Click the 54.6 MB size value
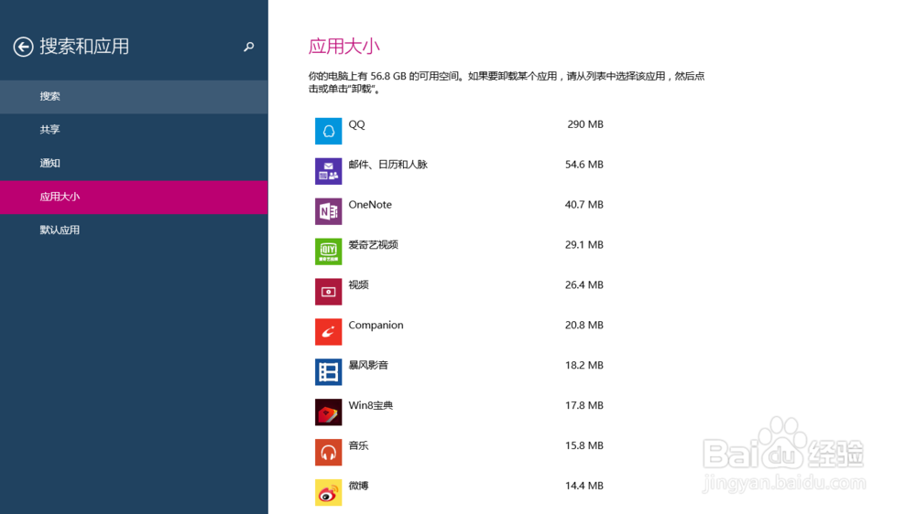The width and height of the screenshot is (916, 514). [x=584, y=165]
